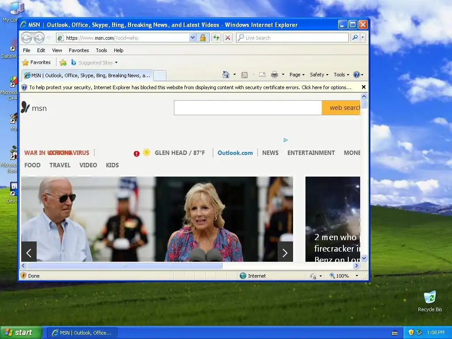Click the Forward navigation arrow
The image size is (452, 339).
[x=39, y=38]
